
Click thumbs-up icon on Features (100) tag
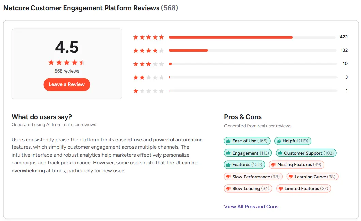[x=229, y=164]
